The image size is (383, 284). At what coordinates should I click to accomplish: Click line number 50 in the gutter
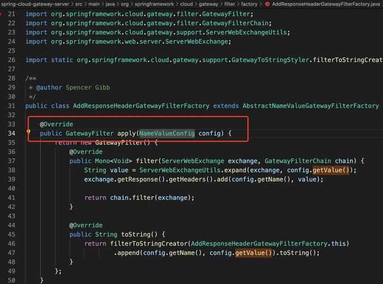click(x=11, y=280)
